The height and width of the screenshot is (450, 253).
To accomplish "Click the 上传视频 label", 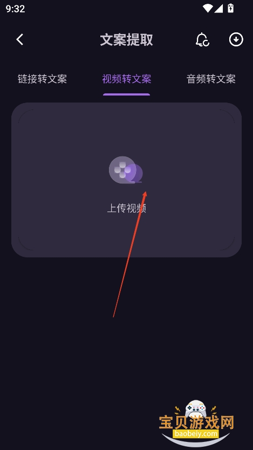I will tap(126, 208).
